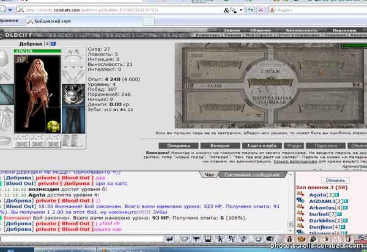Click player burbuli in the room list

tap(319, 214)
